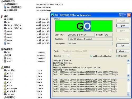The width and height of the screenshot is (132, 99).
Task: Click the CPU Speed field showing 3002MHz
Action: (x=90, y=44)
